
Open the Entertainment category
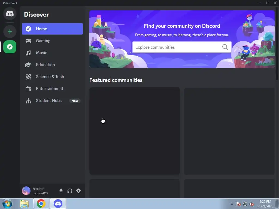point(52,88)
